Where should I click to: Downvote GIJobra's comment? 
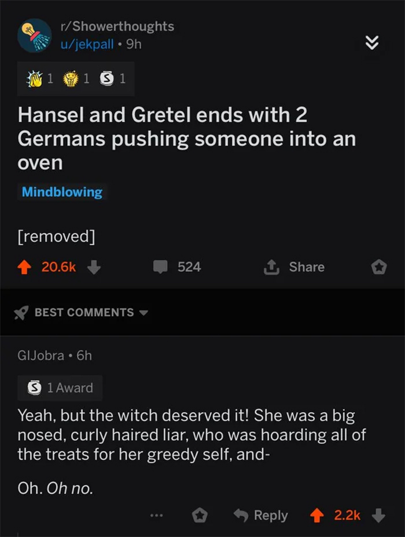click(x=378, y=515)
